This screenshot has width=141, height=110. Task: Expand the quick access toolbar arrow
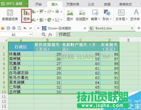pyautogui.click(x=38, y=28)
